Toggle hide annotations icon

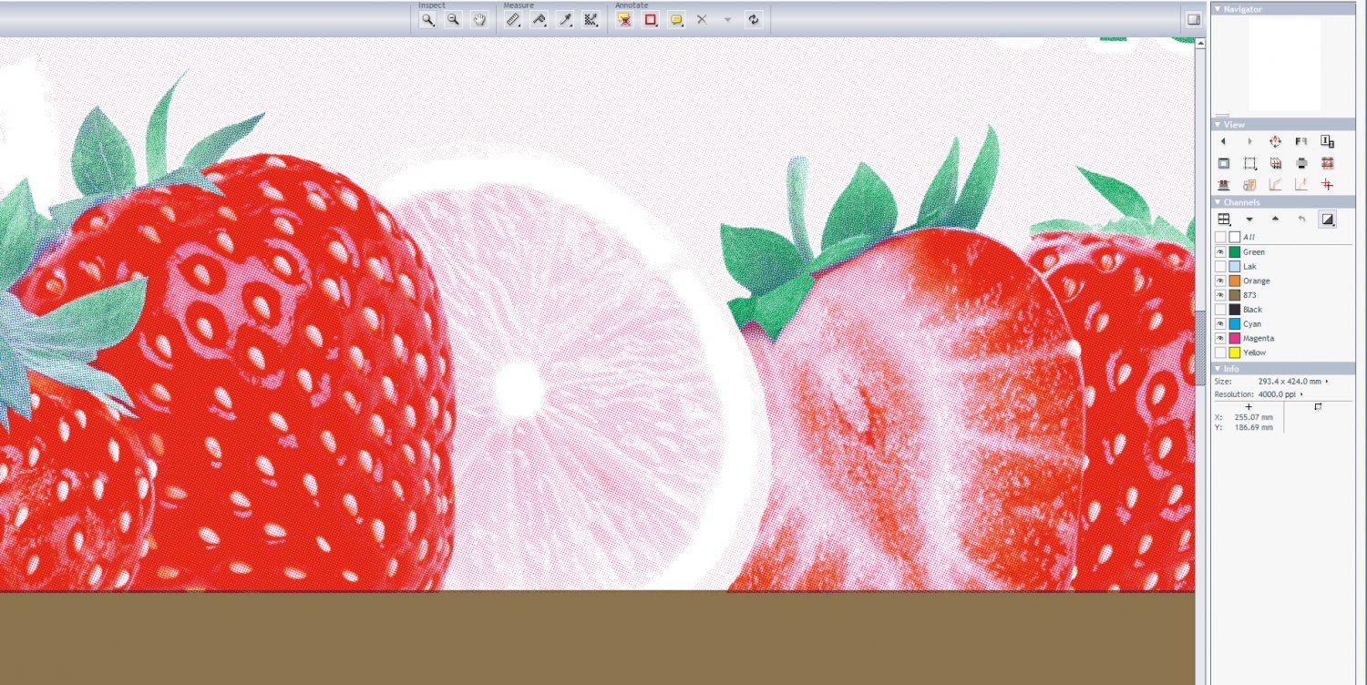point(624,19)
